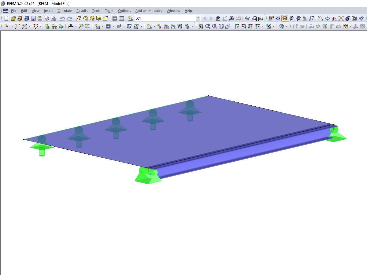Open the Calculate menu
The height and width of the screenshot is (275, 367).
click(x=65, y=11)
